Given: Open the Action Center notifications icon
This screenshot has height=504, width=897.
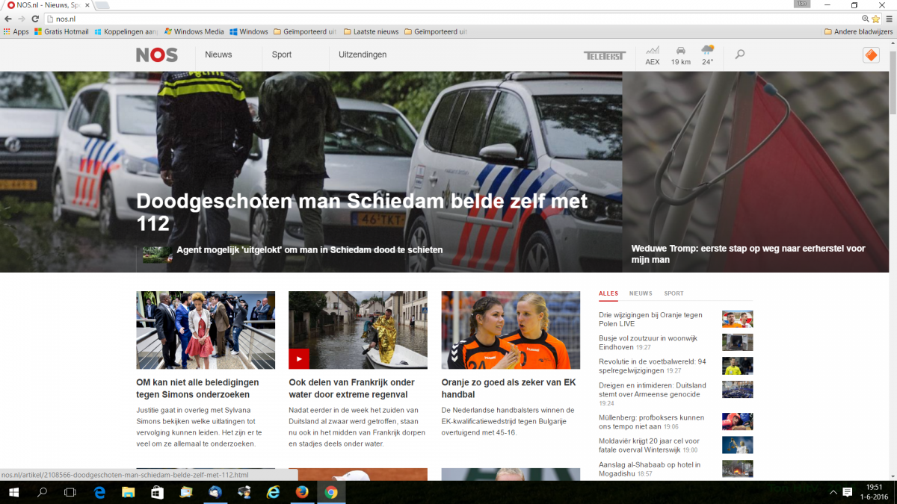Looking at the screenshot, I should point(847,492).
